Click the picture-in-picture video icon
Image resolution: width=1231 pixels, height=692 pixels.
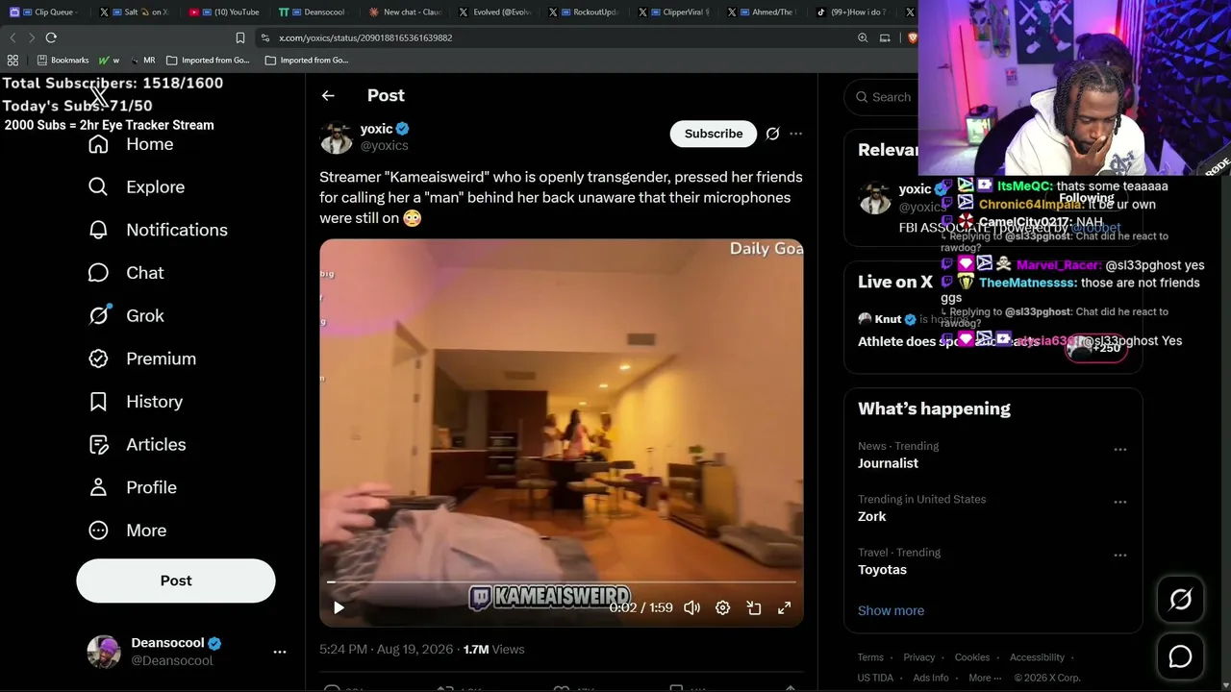[x=754, y=607]
